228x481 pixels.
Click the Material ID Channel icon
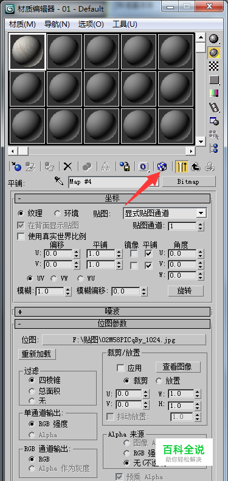143,167
